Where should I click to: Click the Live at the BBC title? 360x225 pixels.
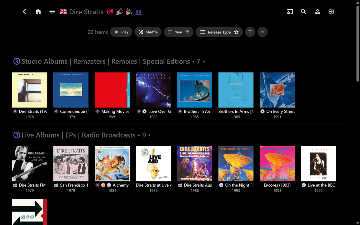coord(322,185)
